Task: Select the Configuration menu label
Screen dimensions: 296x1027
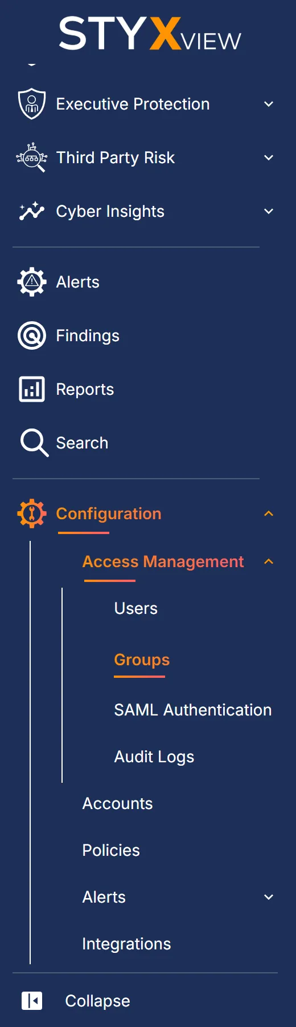Action: [x=109, y=513]
